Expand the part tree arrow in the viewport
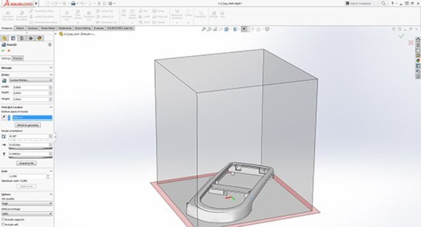This screenshot has width=421, height=227. [x=56, y=34]
